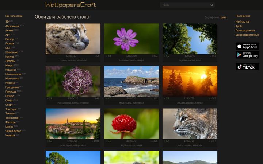Click the search input field
This screenshot has width=263, height=164.
pyautogui.click(x=185, y=5)
